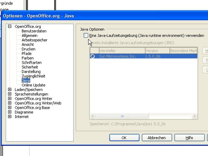Select the OpenOffice.org Base label
The image size is (208, 156).
pos(32,108)
